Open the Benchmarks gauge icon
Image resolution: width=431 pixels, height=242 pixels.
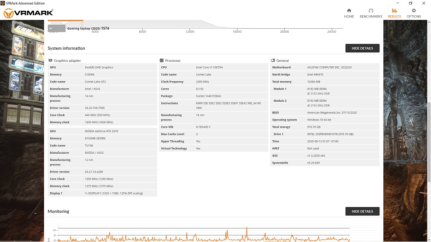[371, 10]
